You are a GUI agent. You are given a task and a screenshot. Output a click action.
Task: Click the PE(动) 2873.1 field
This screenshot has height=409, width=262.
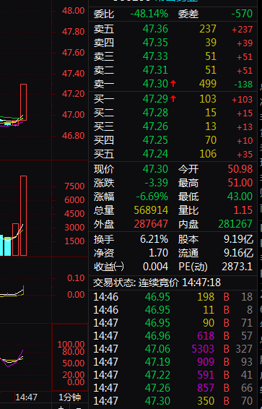215,267
